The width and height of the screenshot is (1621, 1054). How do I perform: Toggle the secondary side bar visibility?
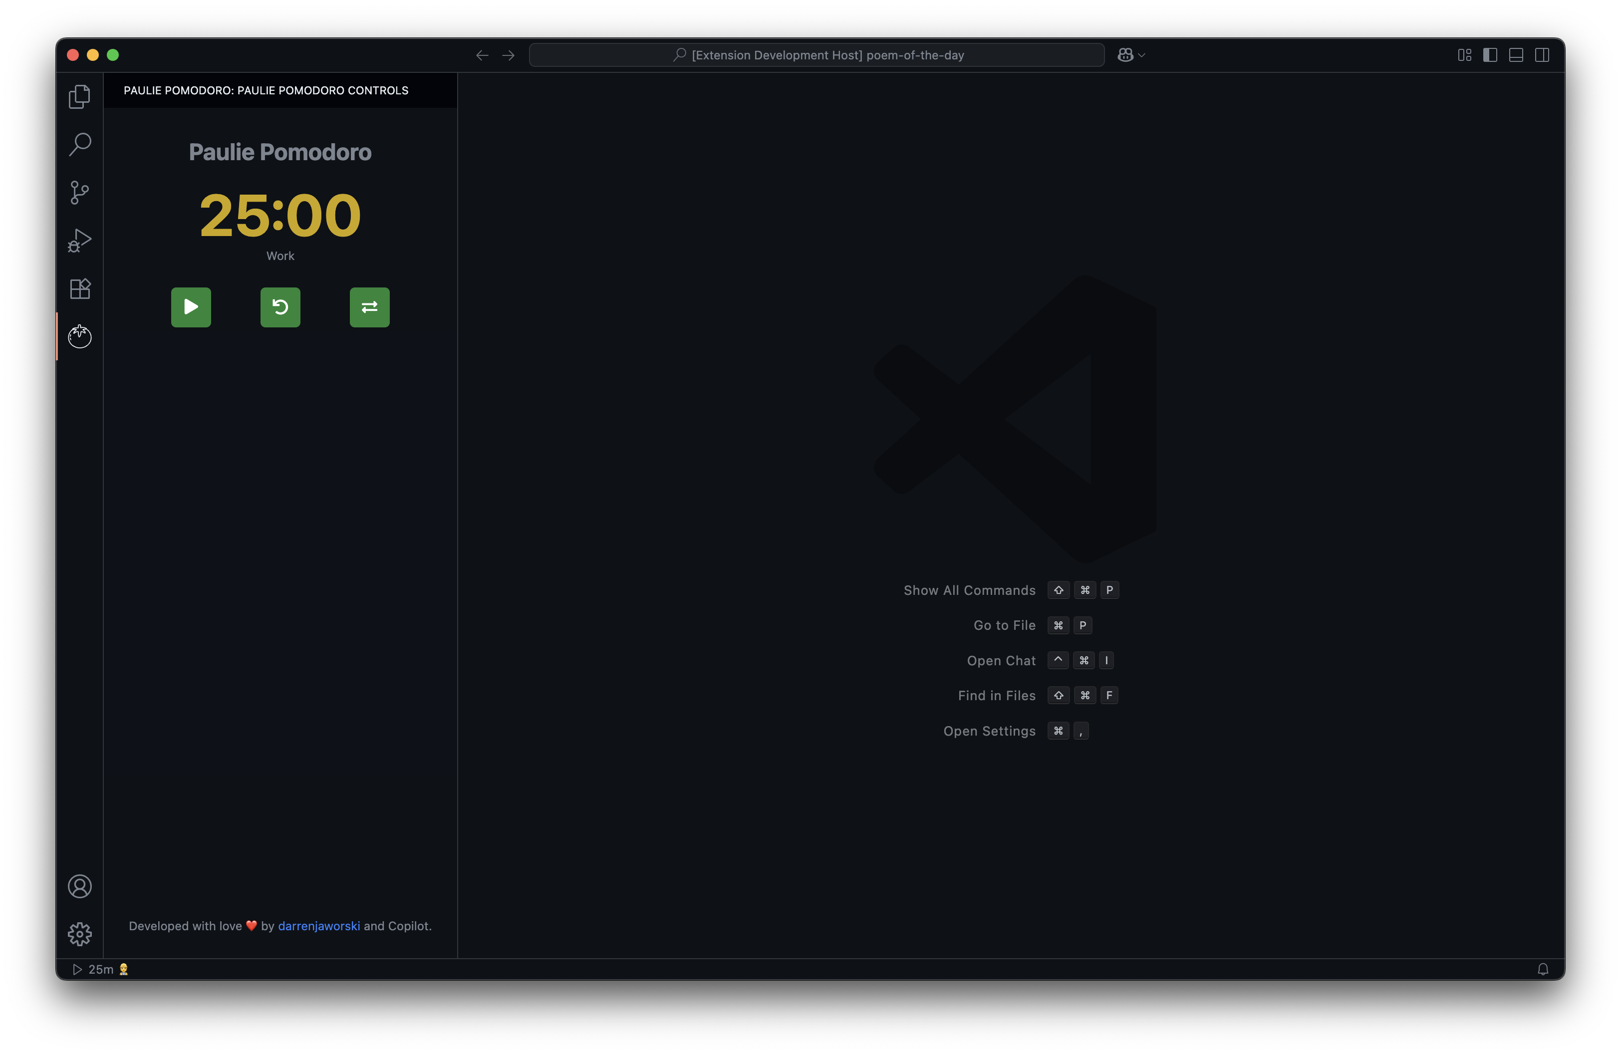pyautogui.click(x=1542, y=55)
